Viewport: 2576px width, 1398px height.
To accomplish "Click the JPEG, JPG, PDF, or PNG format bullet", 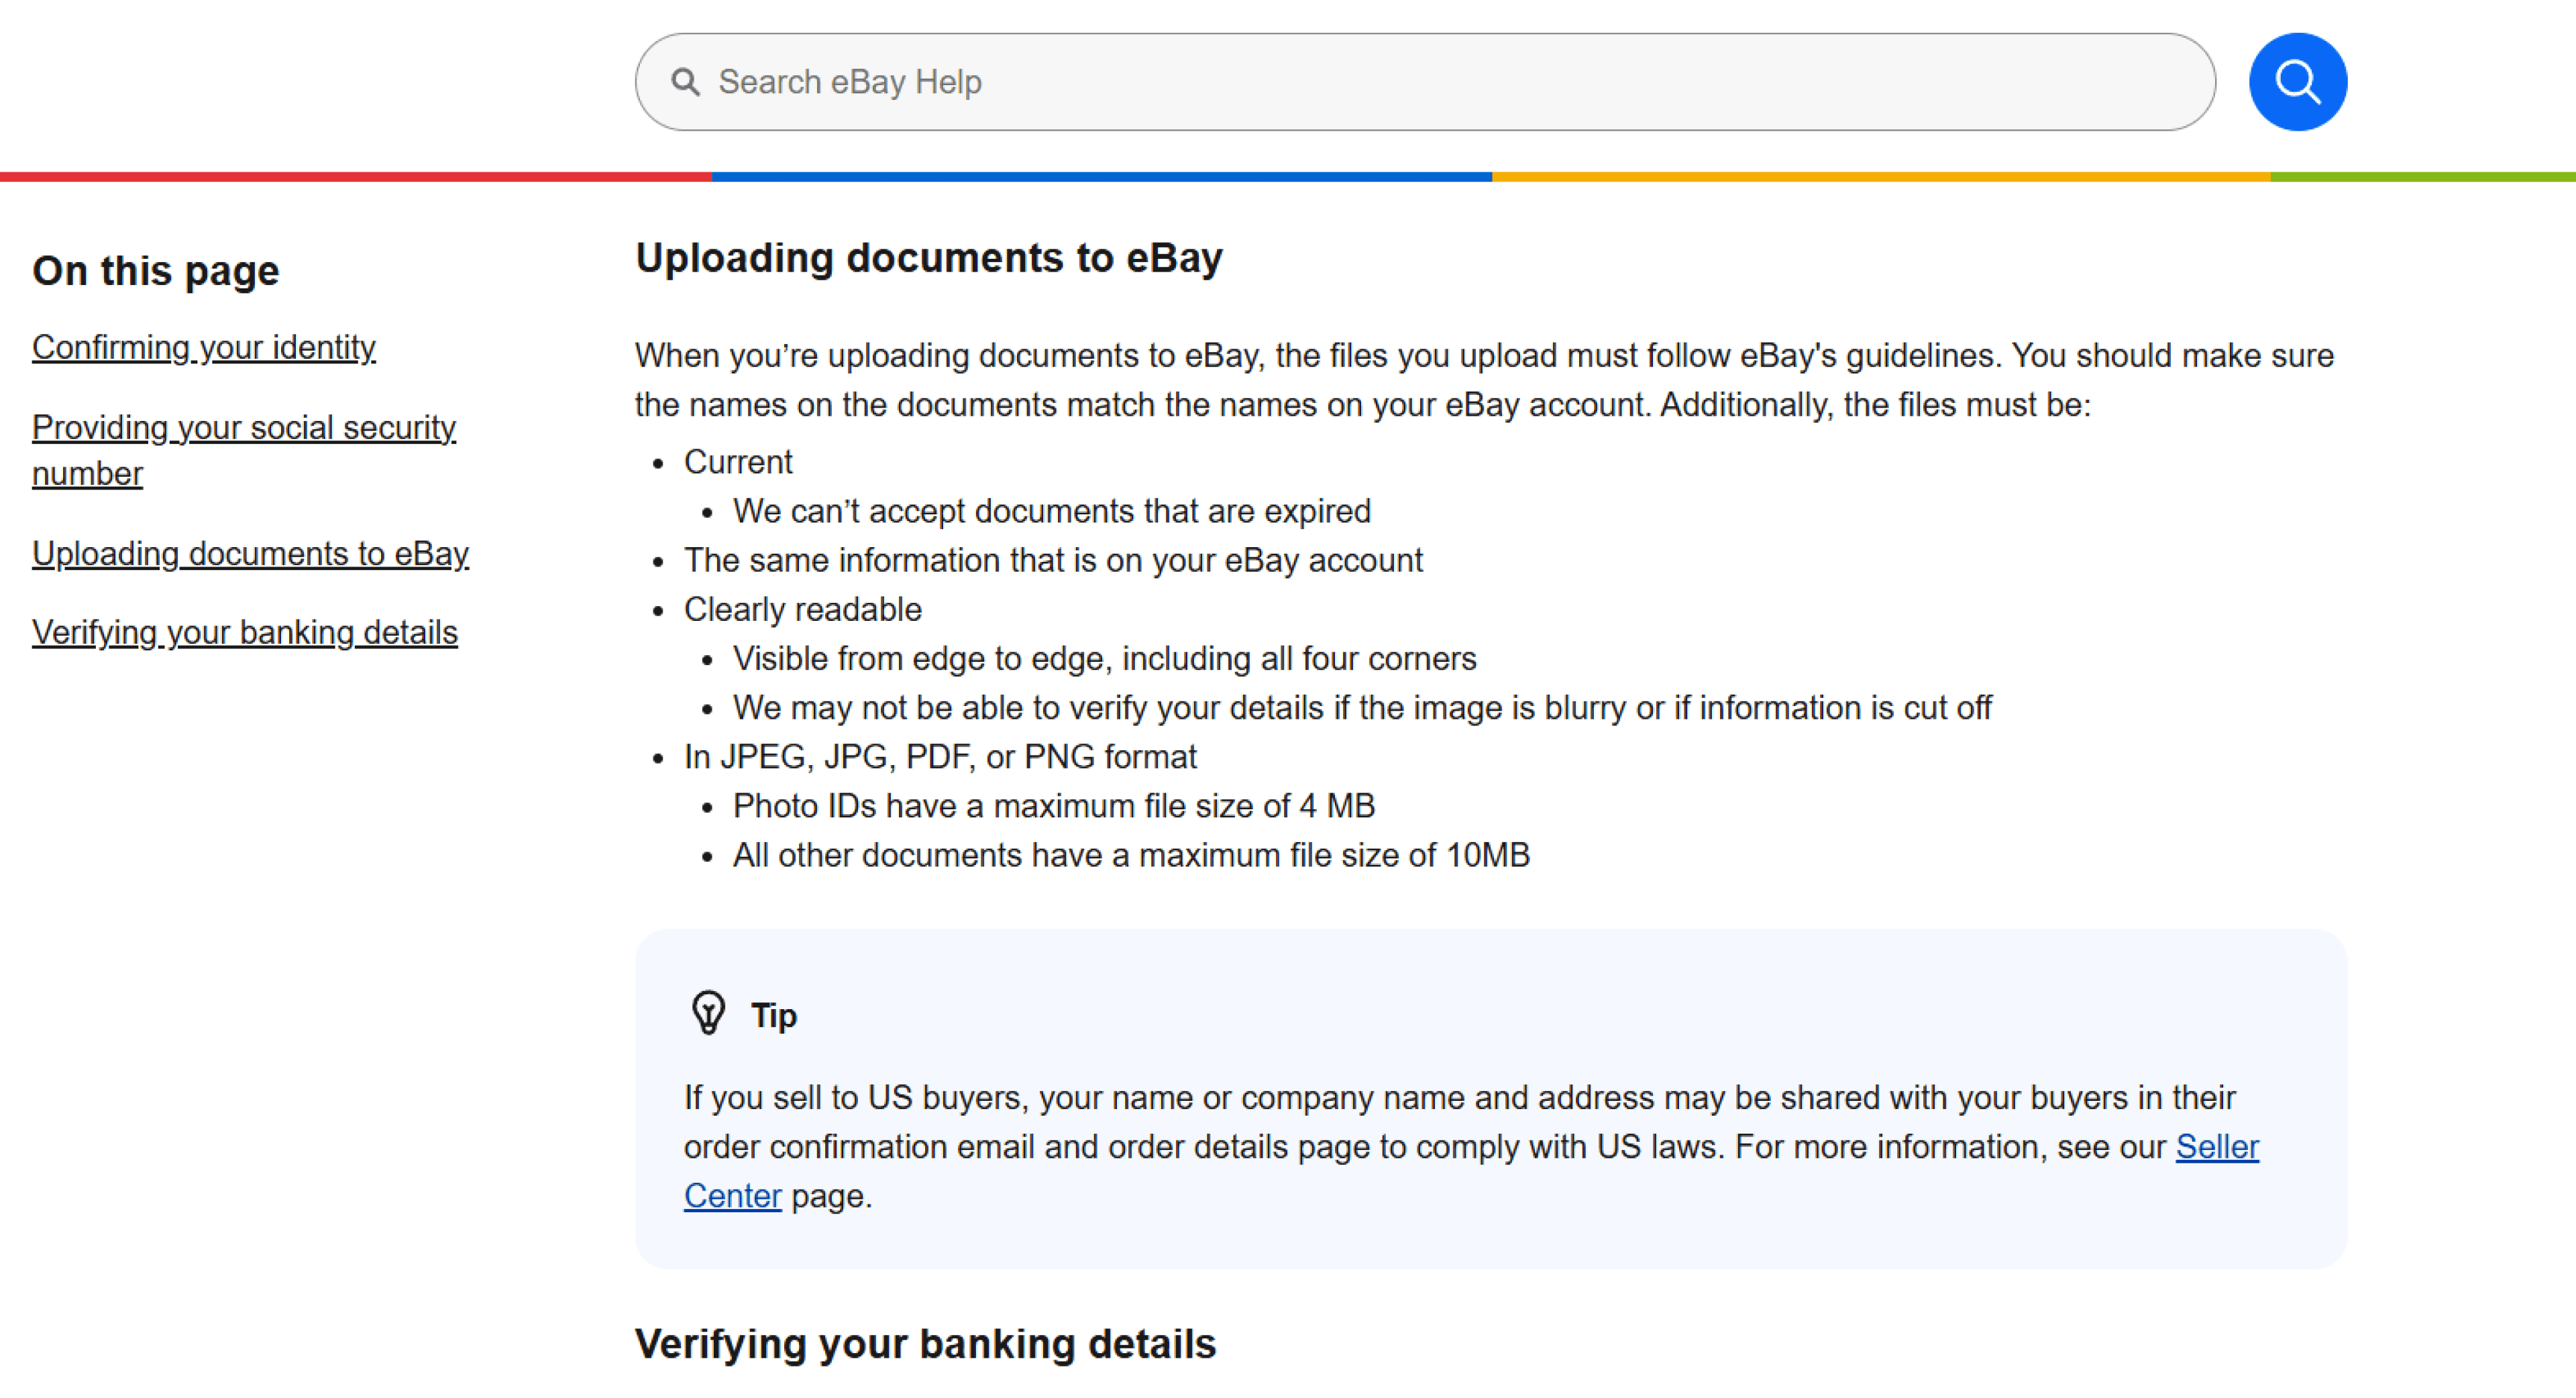I will [x=940, y=756].
